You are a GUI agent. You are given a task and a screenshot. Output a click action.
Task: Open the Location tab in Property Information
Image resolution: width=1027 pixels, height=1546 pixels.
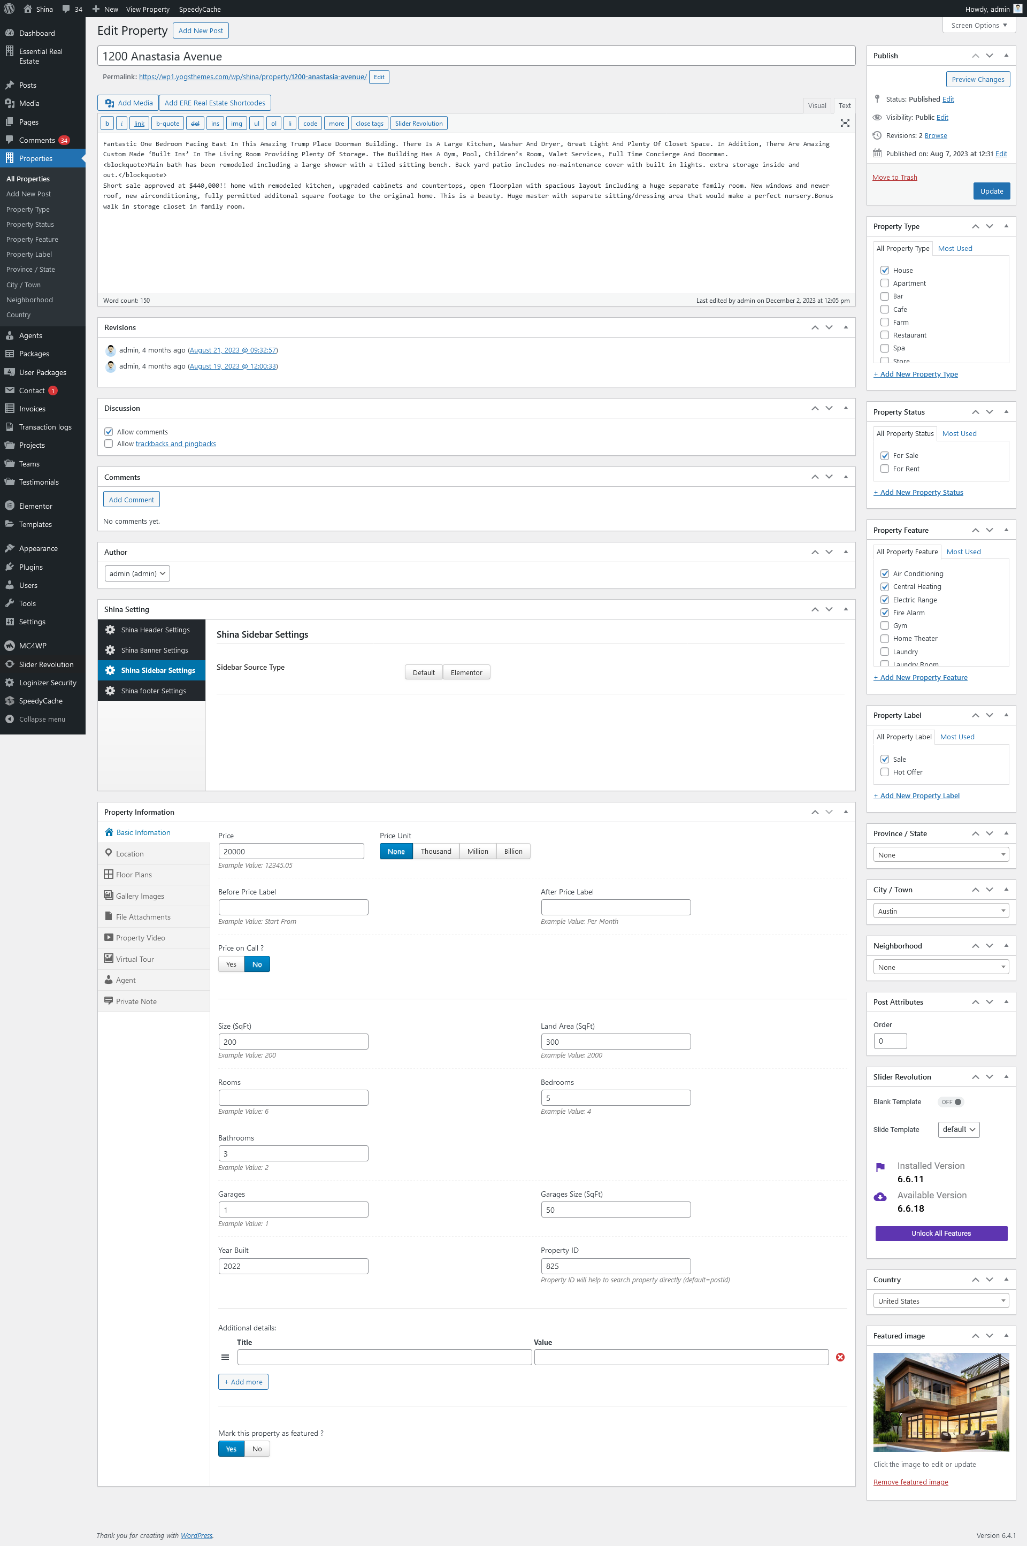pyautogui.click(x=129, y=854)
